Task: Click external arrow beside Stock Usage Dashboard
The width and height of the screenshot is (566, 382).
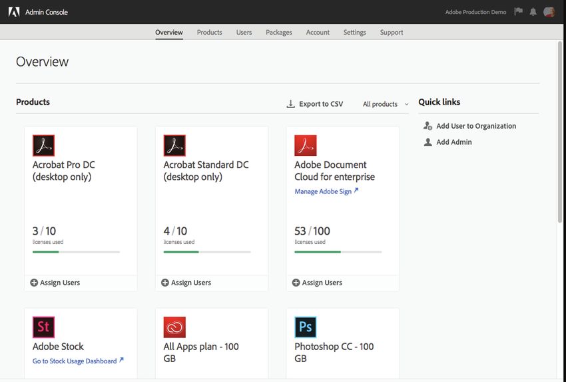Action: click(121, 360)
